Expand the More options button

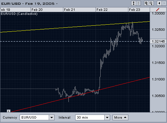(120, 118)
